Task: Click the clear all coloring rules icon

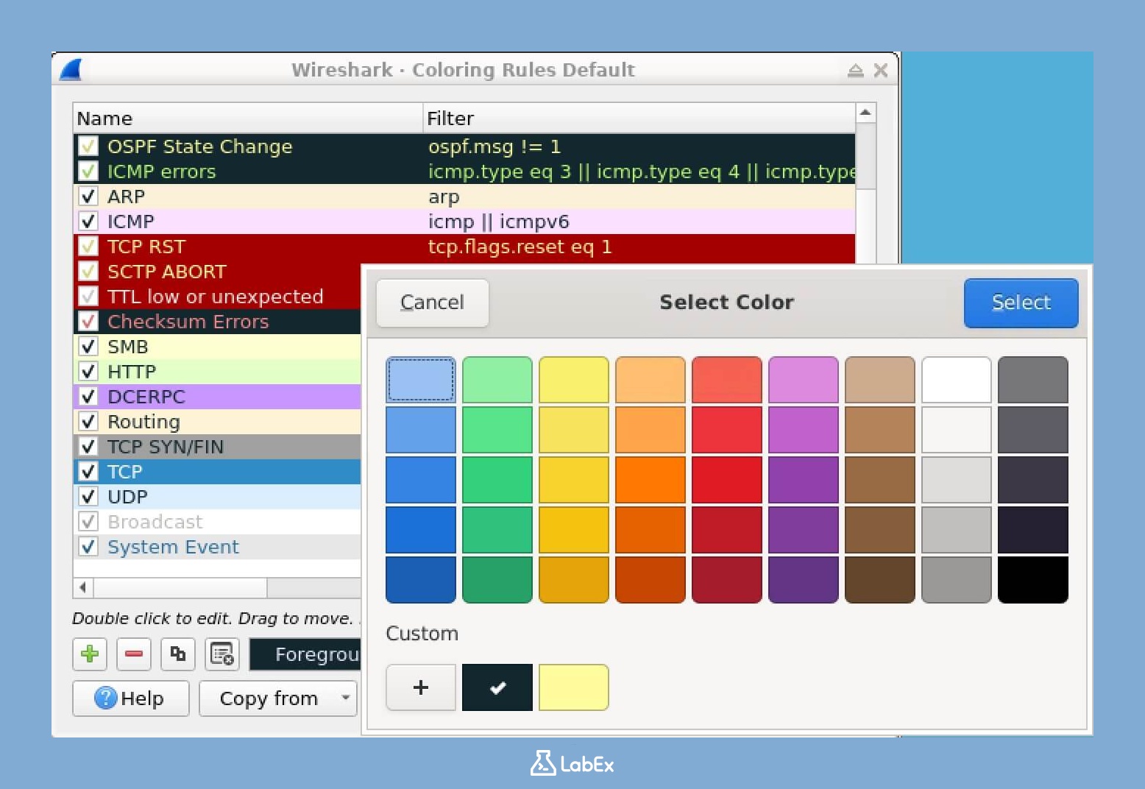Action: 222,654
